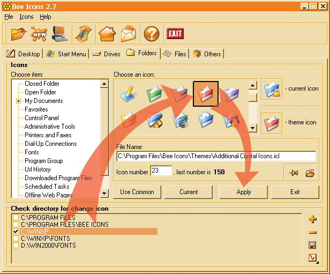This screenshot has height=274, width=330.
Task: Click the Use Common button
Action: (x=137, y=192)
